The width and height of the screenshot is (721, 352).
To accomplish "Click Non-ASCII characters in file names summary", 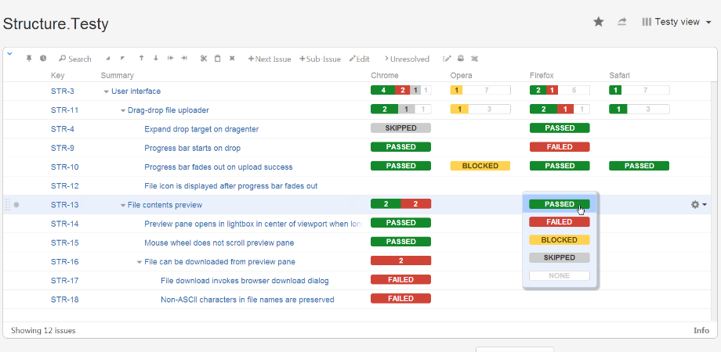I will (248, 300).
